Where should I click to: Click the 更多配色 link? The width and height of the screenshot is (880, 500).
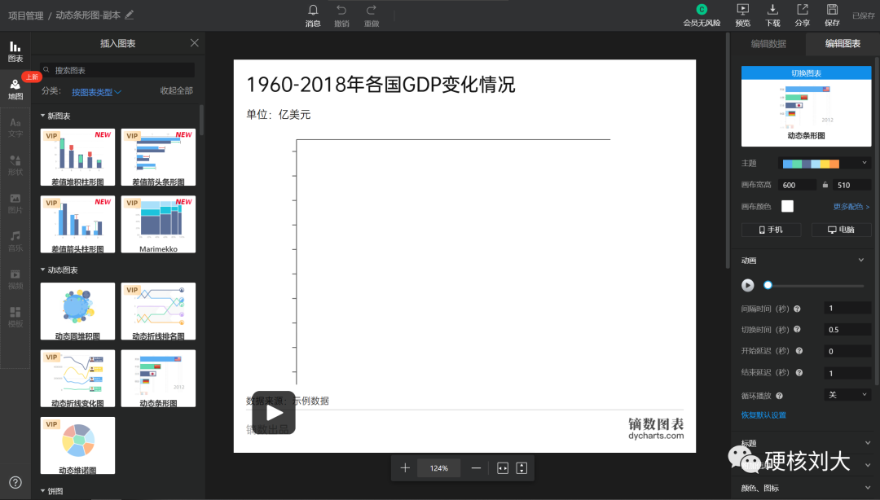pyautogui.click(x=851, y=207)
